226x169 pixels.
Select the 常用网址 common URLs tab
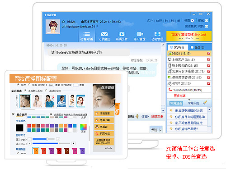click(193, 103)
